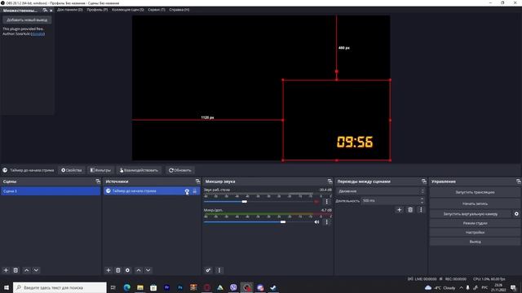
Task: Close the Множественный вывод dock panel
Action: click(x=51, y=11)
